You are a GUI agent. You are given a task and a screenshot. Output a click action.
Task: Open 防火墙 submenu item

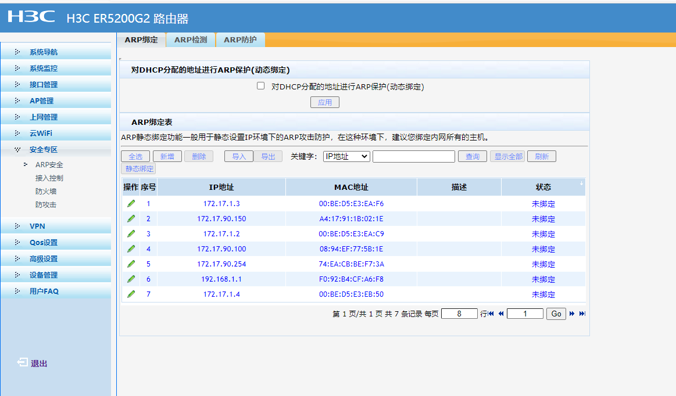click(x=46, y=191)
